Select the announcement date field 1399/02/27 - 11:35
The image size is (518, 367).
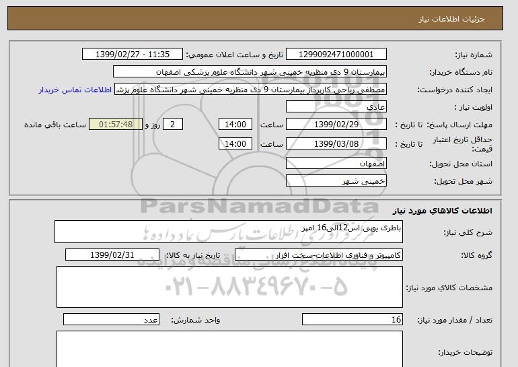tap(132, 55)
